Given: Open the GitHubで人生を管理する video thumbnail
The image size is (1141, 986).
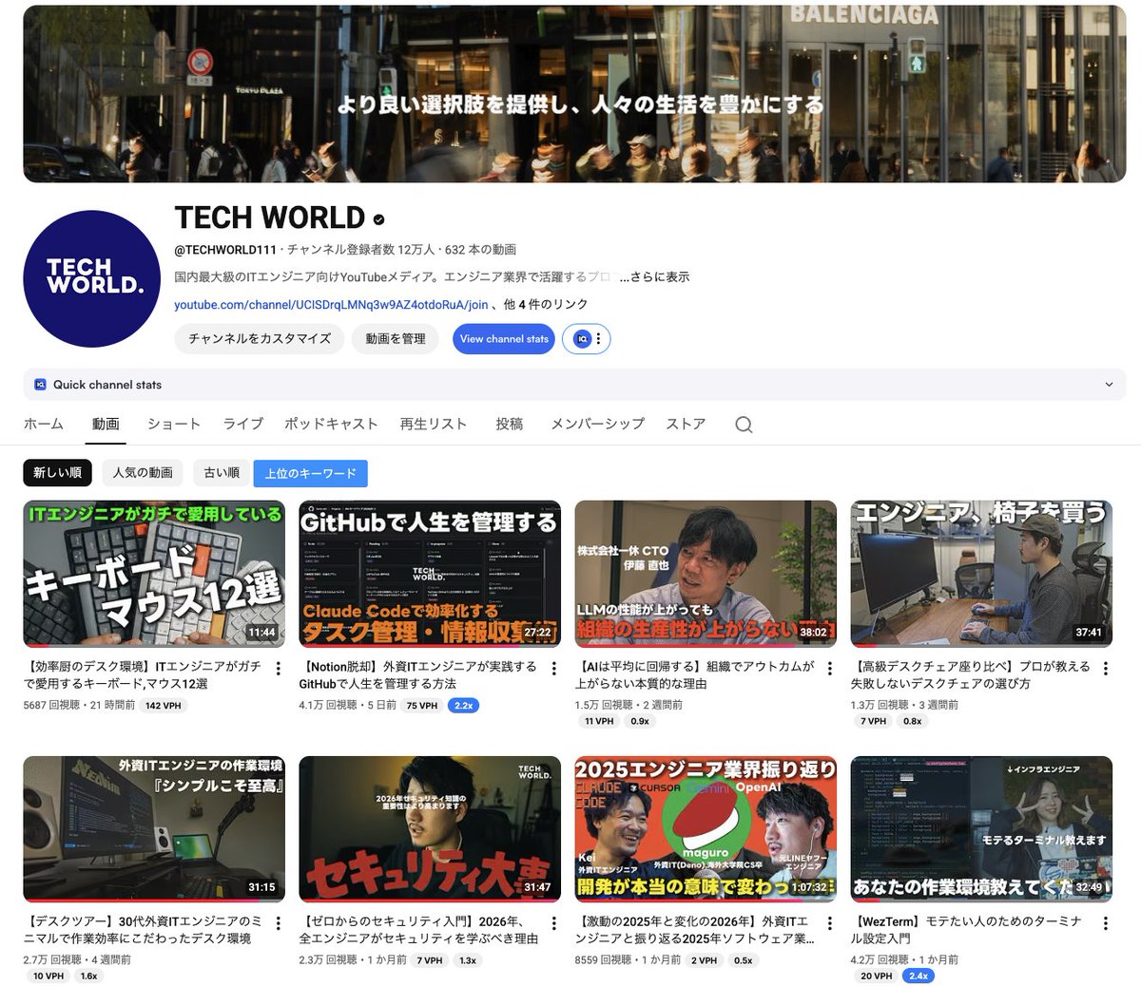Looking at the screenshot, I should click(430, 572).
